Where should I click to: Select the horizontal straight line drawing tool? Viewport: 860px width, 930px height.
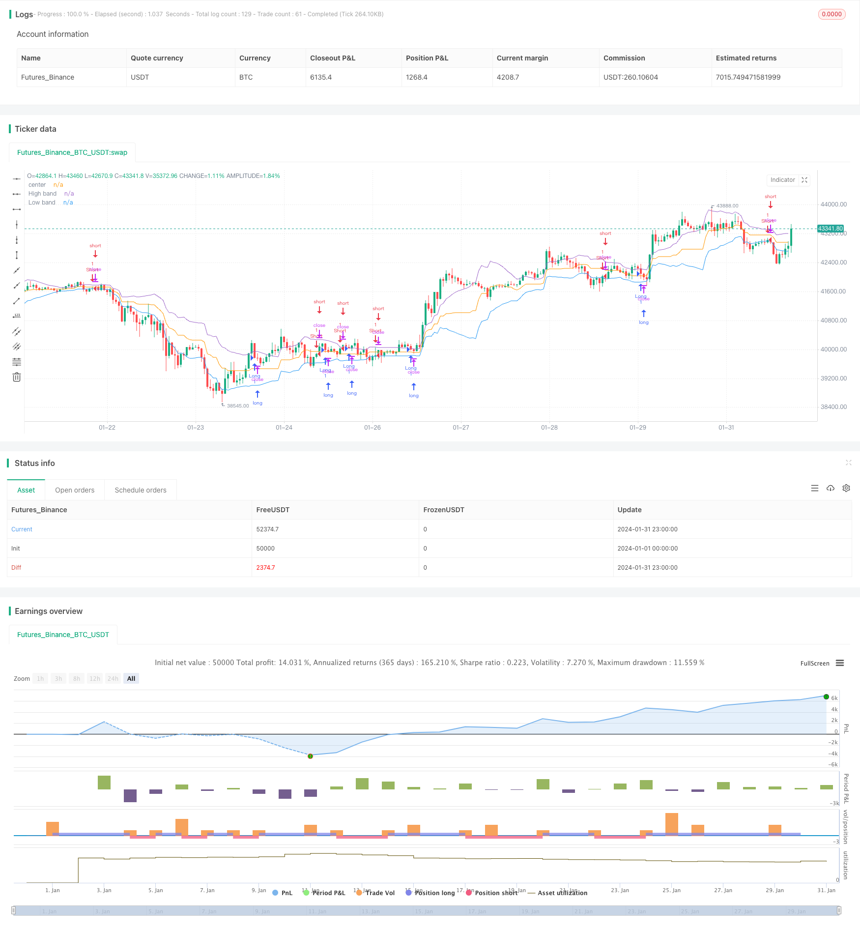[x=17, y=179]
